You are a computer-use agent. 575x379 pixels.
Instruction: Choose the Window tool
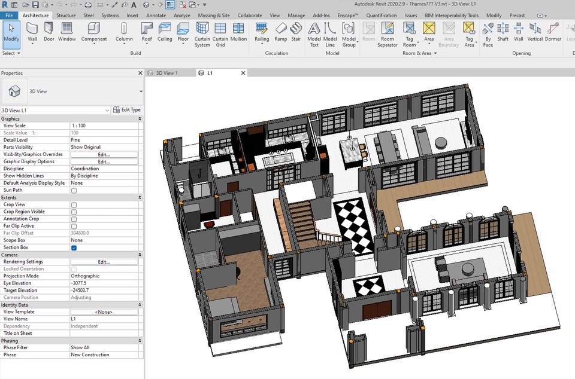[x=66, y=32]
